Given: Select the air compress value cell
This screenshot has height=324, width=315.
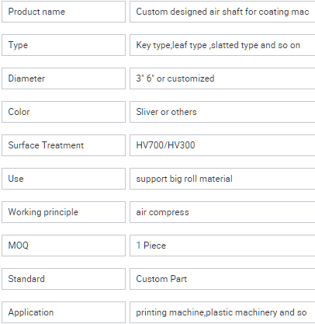Looking at the screenshot, I should (x=222, y=212).
